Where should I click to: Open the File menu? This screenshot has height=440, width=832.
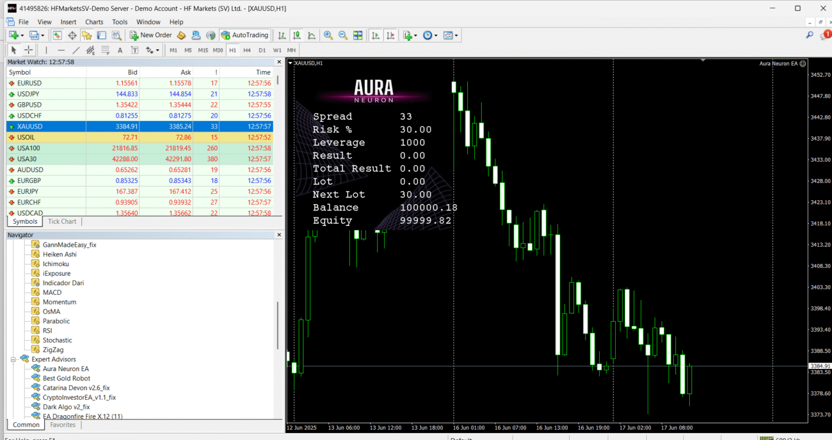(x=23, y=22)
